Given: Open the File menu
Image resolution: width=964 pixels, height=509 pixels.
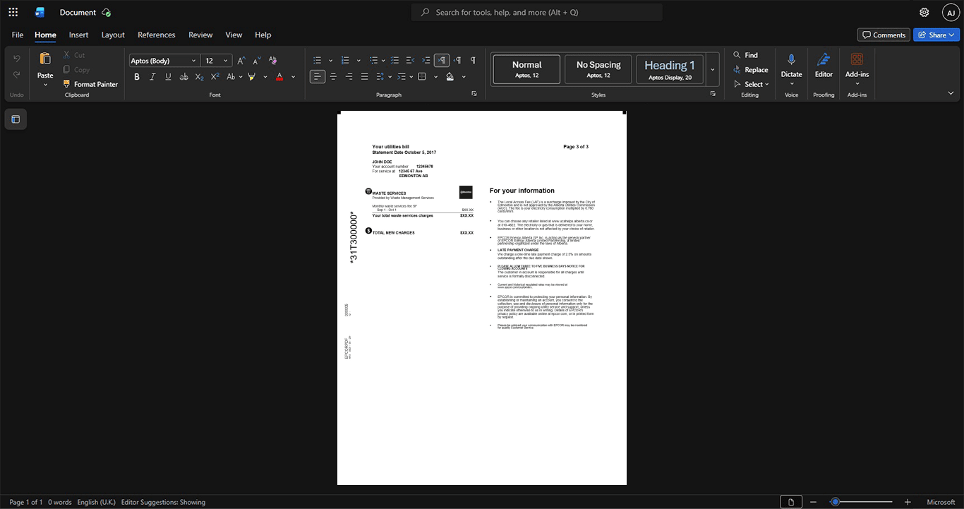Looking at the screenshot, I should [x=18, y=35].
